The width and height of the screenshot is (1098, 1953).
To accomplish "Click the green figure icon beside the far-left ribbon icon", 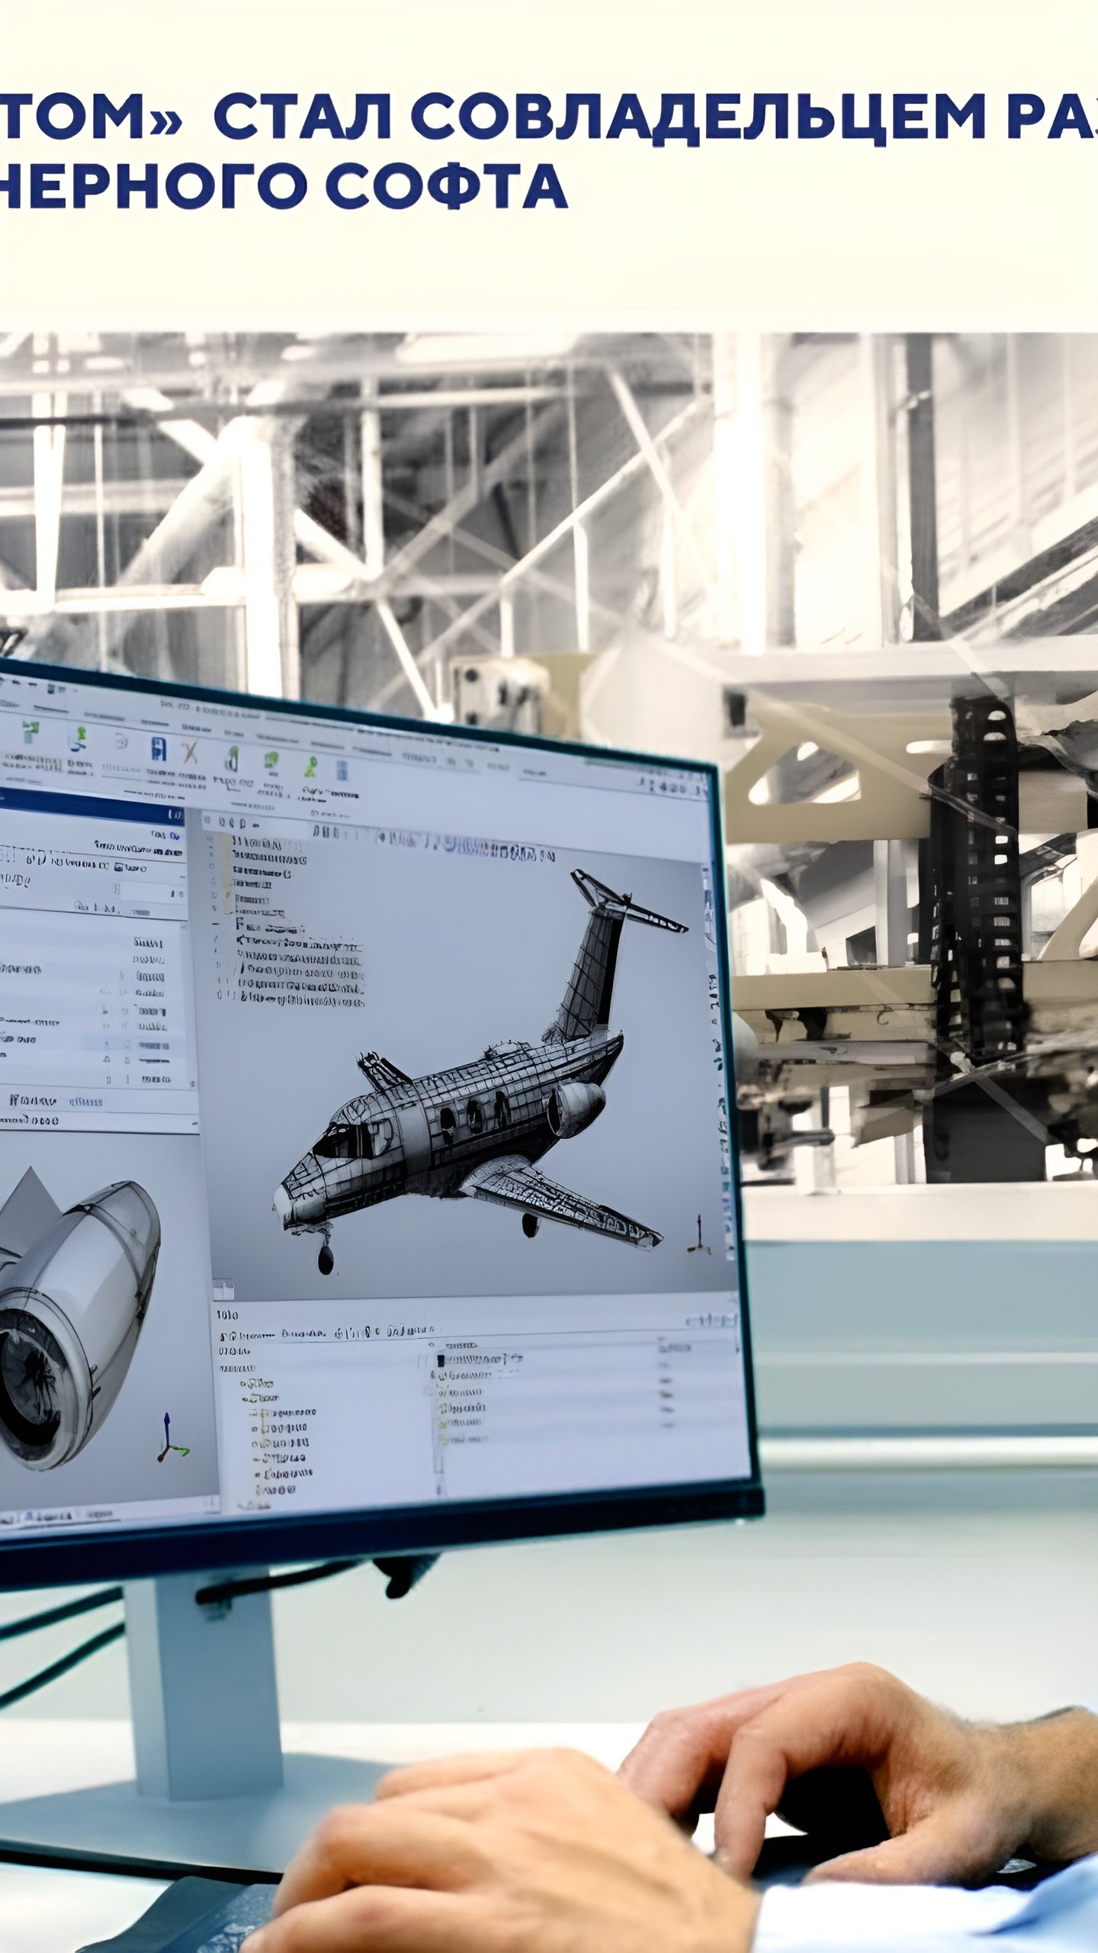I will (79, 738).
